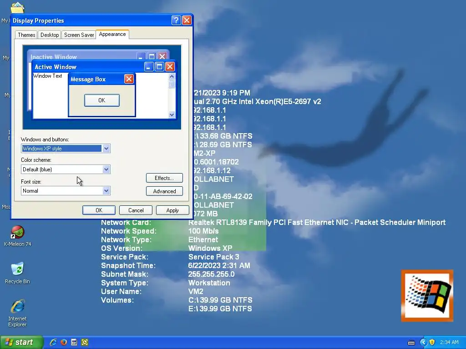The width and height of the screenshot is (466, 349).
Task: Click the yellow security shield tray icon
Action: point(432,342)
